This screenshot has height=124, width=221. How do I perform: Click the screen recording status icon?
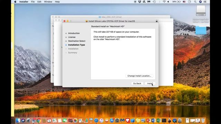pos(135,2)
